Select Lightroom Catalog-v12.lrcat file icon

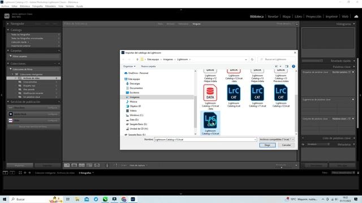(281, 92)
